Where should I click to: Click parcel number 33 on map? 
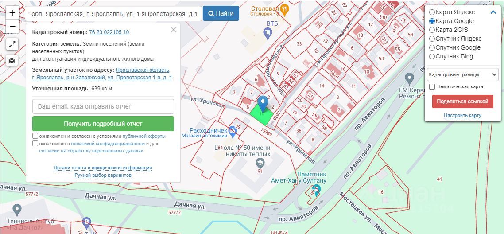click(x=299, y=44)
